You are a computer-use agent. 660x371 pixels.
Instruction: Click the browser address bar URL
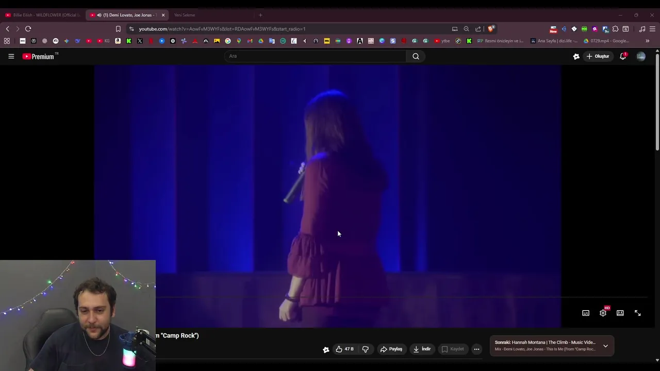pyautogui.click(x=222, y=29)
